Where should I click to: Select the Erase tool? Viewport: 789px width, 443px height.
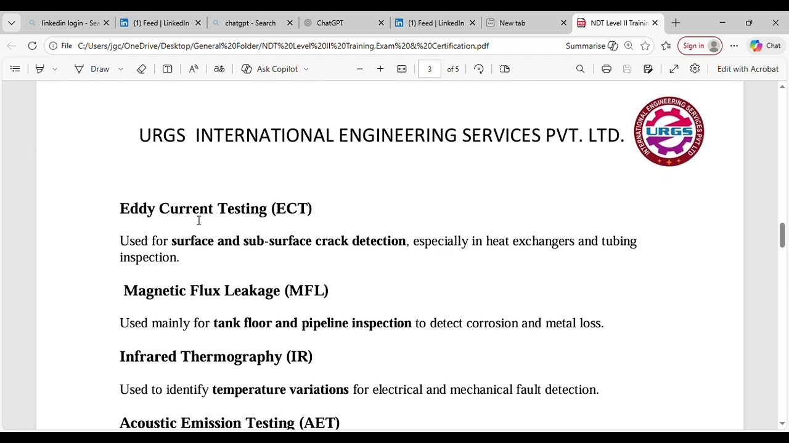tap(141, 69)
